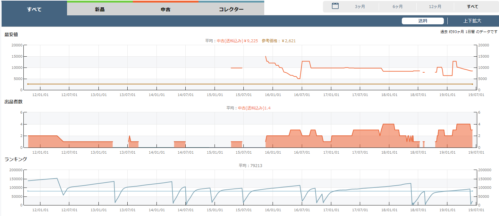
Task: Toggle the 送料 shipping option
Action: (423, 21)
